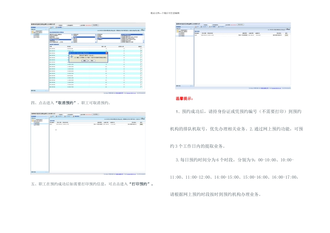
Task: Click the page header text 精品文档--下载后可任意编辑
Action: click(165, 13)
